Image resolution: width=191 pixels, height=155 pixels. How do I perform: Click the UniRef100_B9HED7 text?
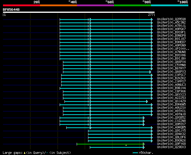click(171, 42)
